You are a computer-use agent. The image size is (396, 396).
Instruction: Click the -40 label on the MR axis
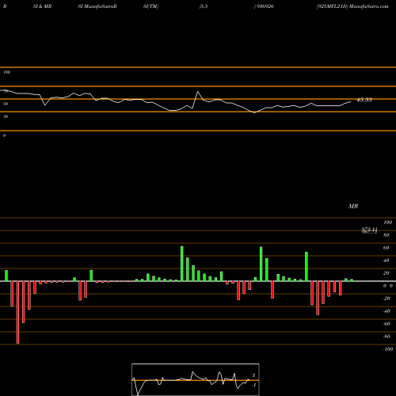point(386,311)
